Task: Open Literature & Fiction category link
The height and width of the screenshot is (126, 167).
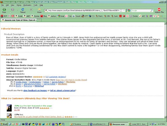Action: [32, 84]
